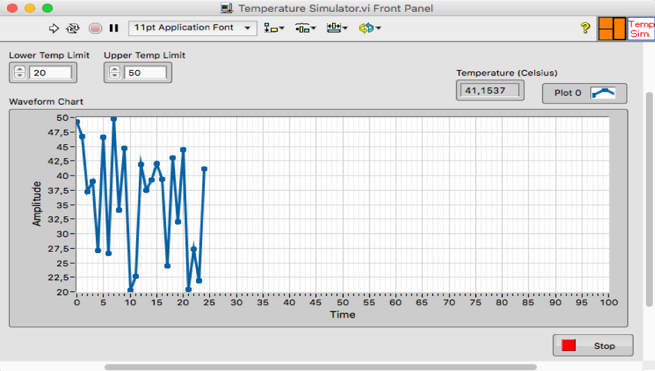
Task: Open the 11pt Application Font dropdown
Action: point(192,28)
